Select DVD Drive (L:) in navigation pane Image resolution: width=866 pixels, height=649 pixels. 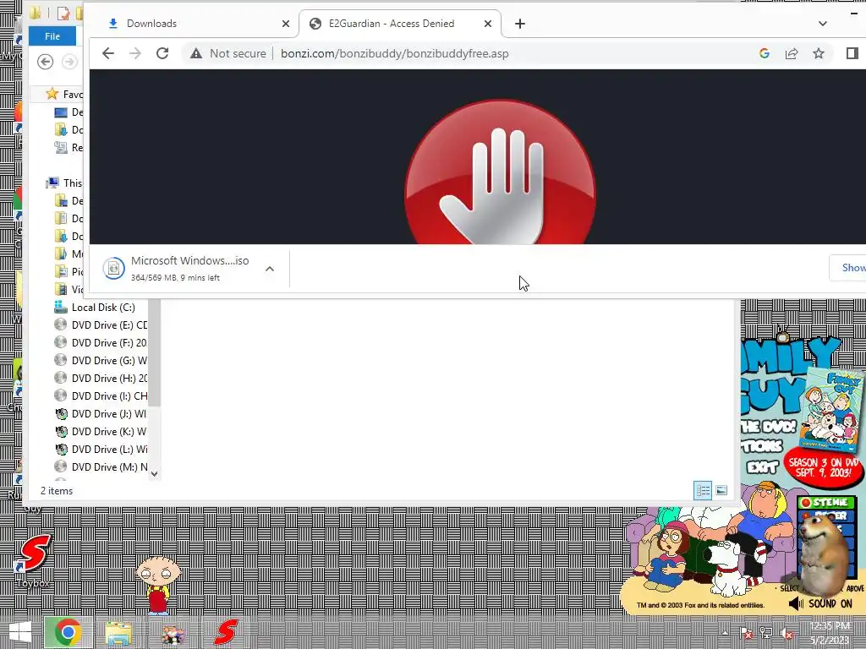point(101,450)
